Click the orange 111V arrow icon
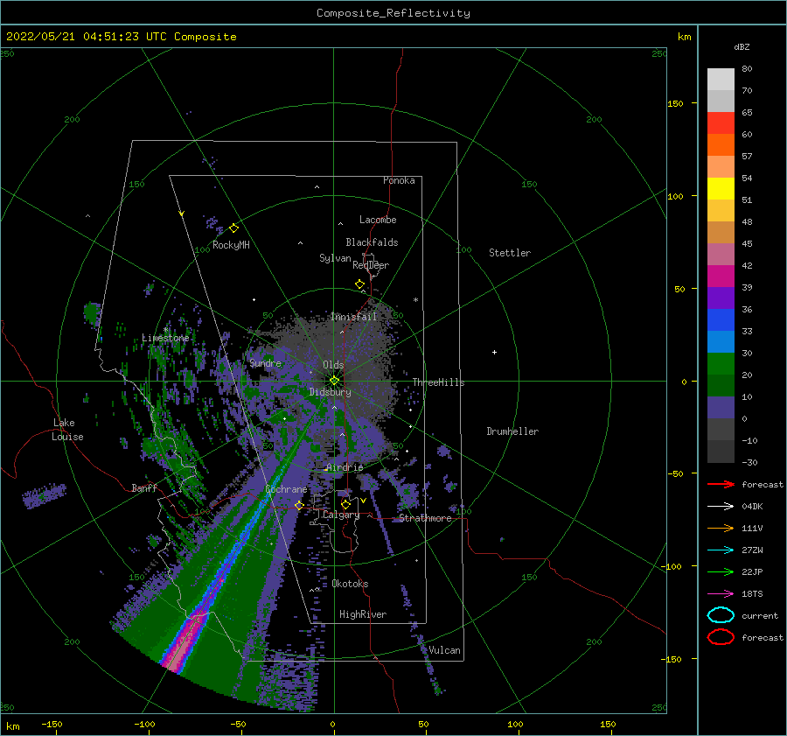The height and width of the screenshot is (736, 787). click(x=721, y=528)
